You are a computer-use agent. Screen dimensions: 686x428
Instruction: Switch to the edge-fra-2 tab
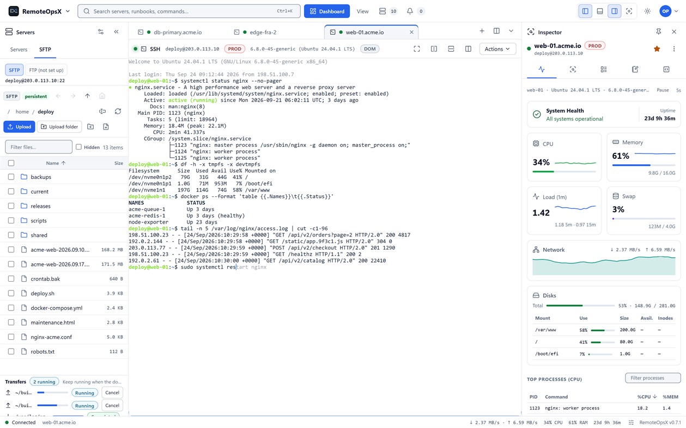[263, 32]
